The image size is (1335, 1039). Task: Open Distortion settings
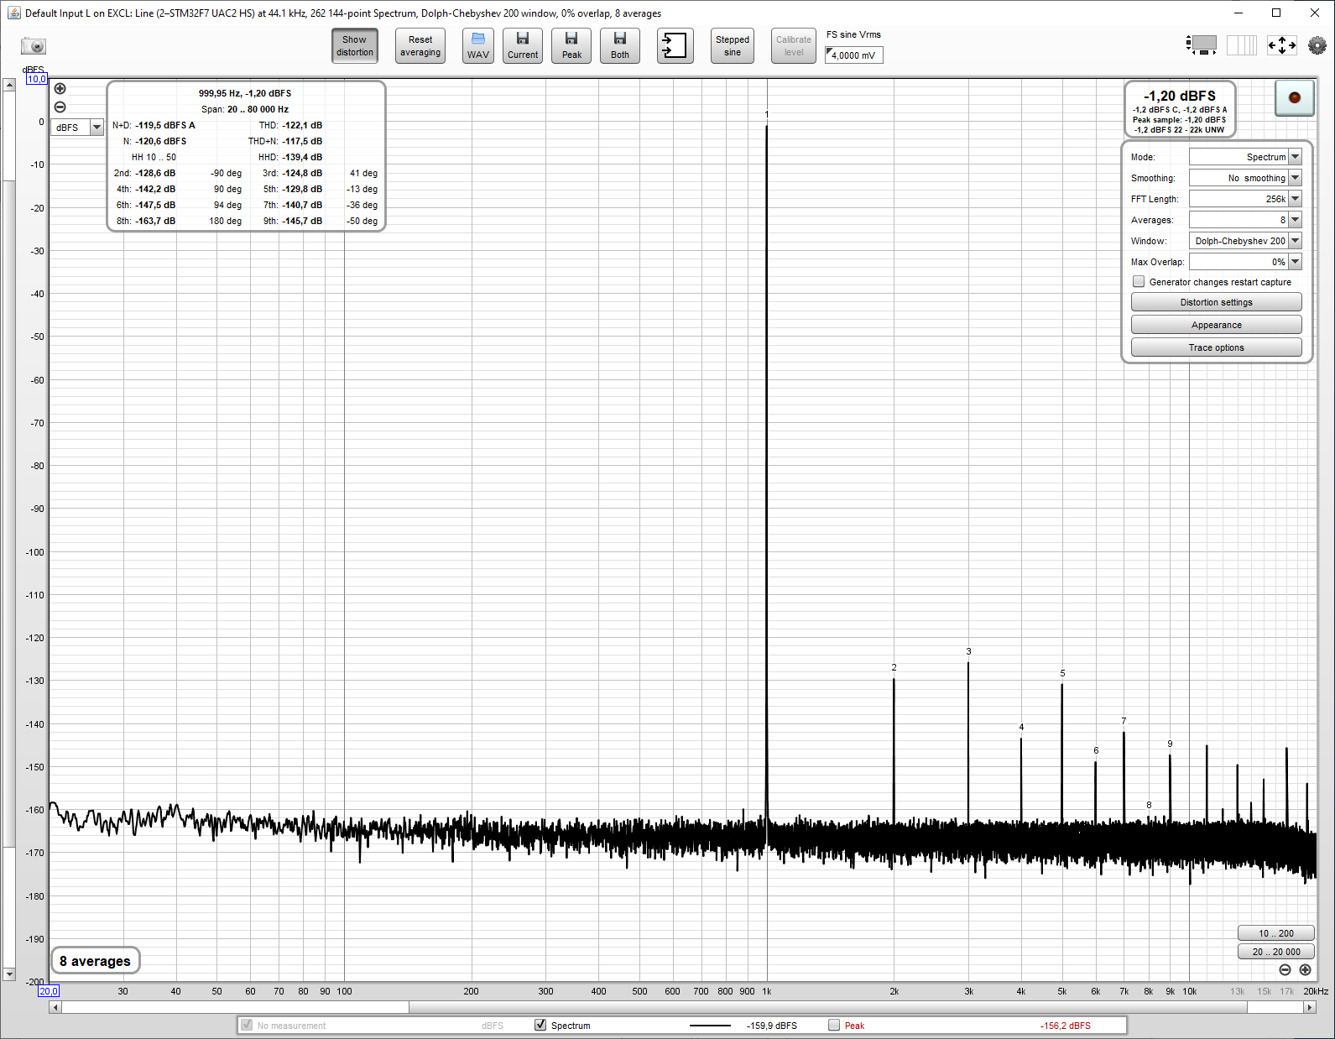click(x=1217, y=302)
